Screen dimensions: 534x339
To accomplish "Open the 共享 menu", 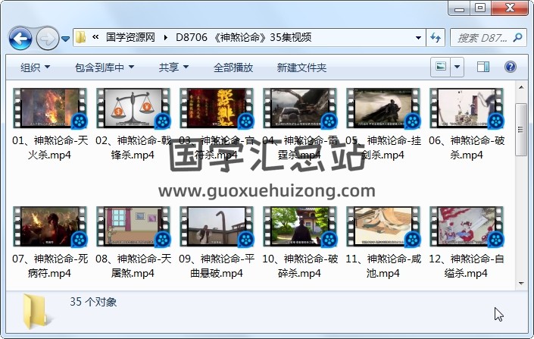I will point(173,67).
